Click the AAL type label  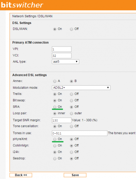click(20, 62)
